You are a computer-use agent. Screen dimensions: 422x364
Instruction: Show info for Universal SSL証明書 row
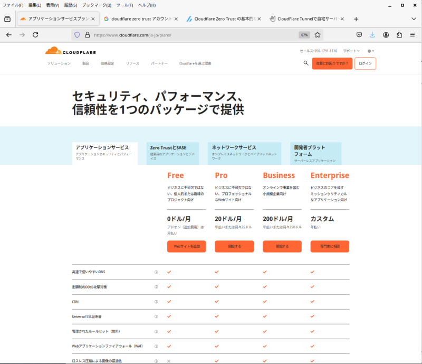tap(156, 316)
